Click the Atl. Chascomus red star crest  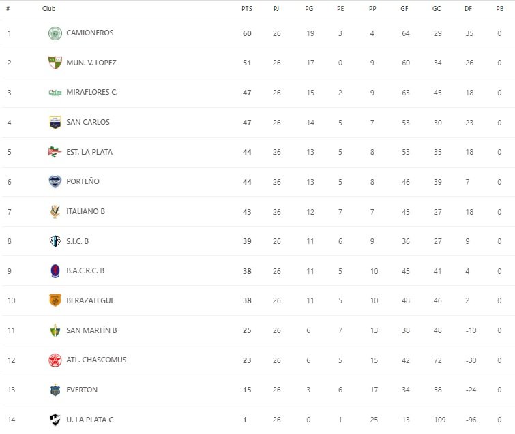click(55, 360)
